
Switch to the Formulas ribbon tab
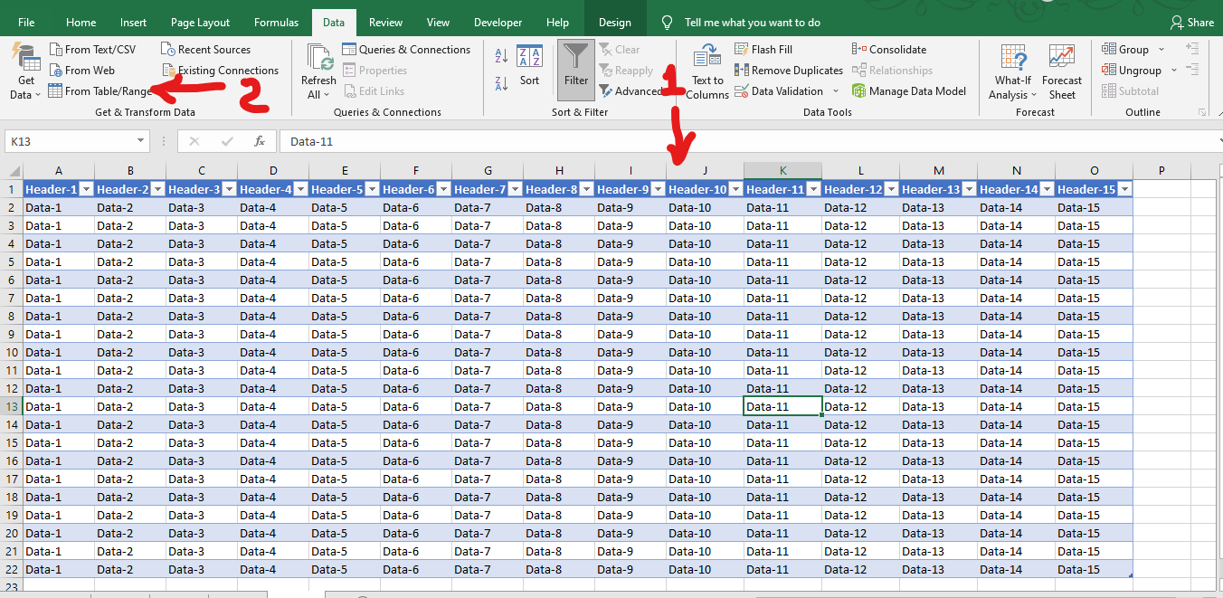pos(276,23)
